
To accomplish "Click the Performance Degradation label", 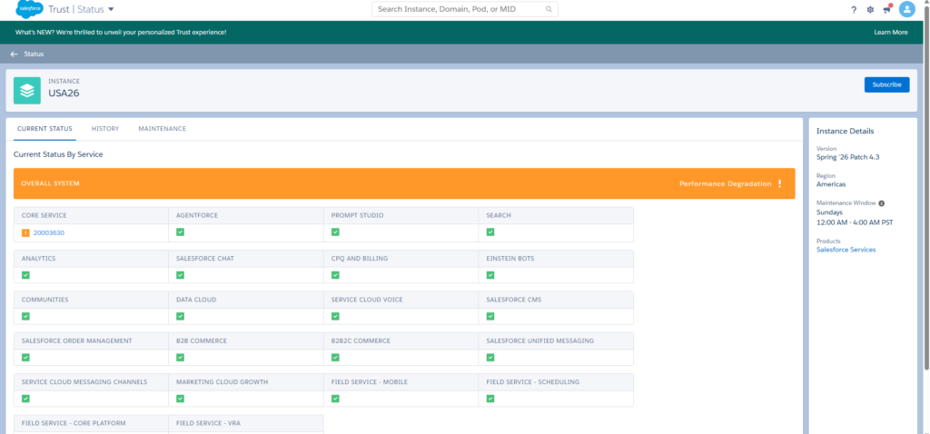I will (726, 183).
